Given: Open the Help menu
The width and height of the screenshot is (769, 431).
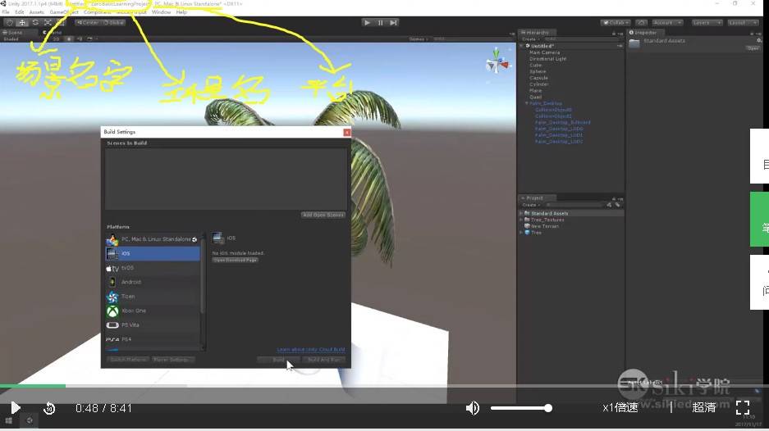Looking at the screenshot, I should (x=181, y=12).
